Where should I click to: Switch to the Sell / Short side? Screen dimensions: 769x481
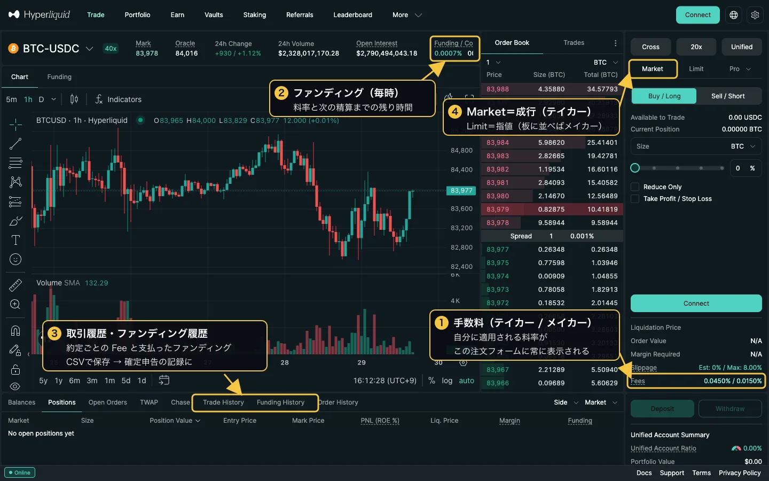click(728, 96)
